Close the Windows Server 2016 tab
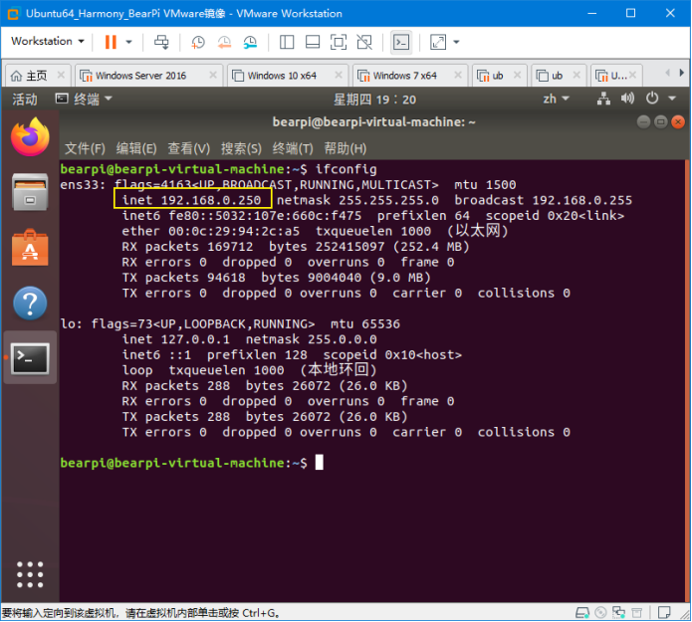Image resolution: width=692 pixels, height=622 pixels. coord(213,75)
